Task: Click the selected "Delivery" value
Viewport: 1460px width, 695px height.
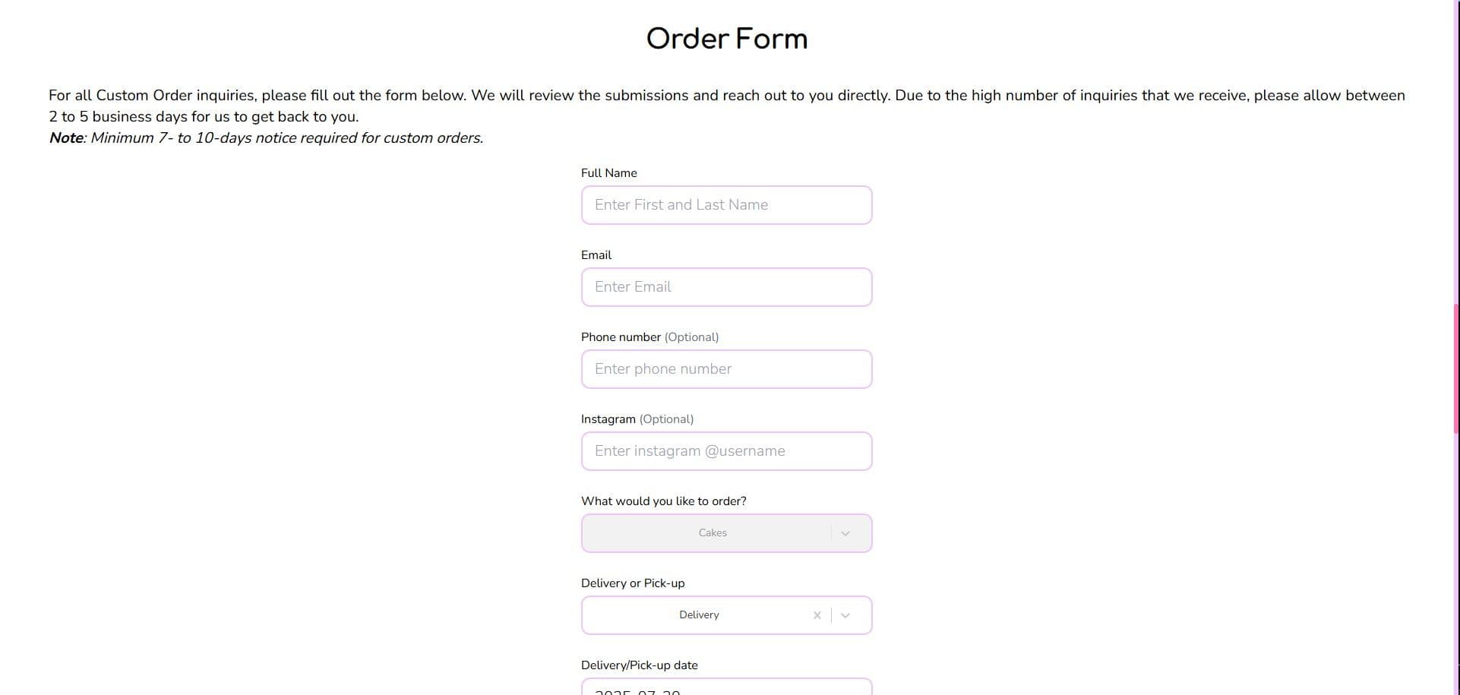Action: tap(699, 615)
